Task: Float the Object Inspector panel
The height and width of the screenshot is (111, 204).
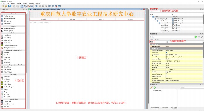Action: coord(201,9)
